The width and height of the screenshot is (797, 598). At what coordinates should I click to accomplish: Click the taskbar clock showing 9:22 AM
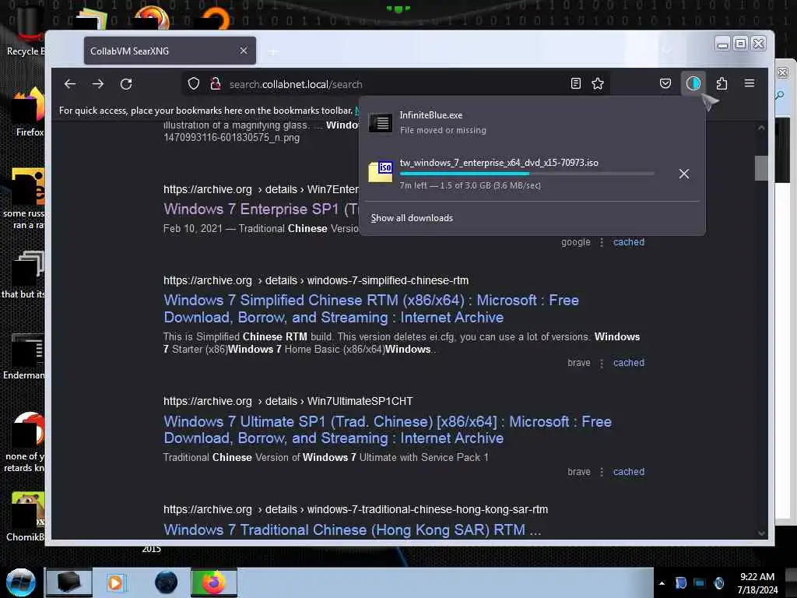click(757, 583)
